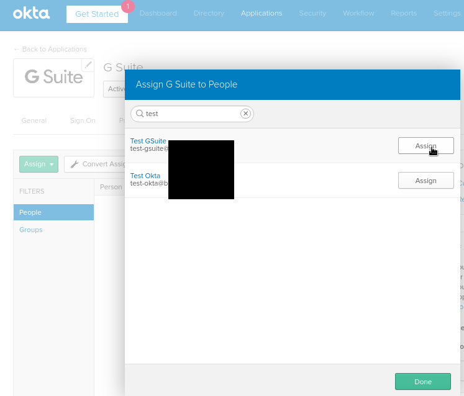The height and width of the screenshot is (396, 464).
Task: Click the test-okta email text
Action: (149, 184)
